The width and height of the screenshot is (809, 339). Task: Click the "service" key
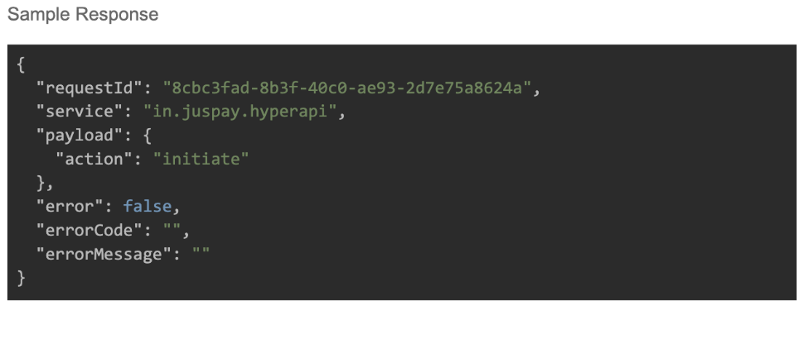[x=74, y=112]
